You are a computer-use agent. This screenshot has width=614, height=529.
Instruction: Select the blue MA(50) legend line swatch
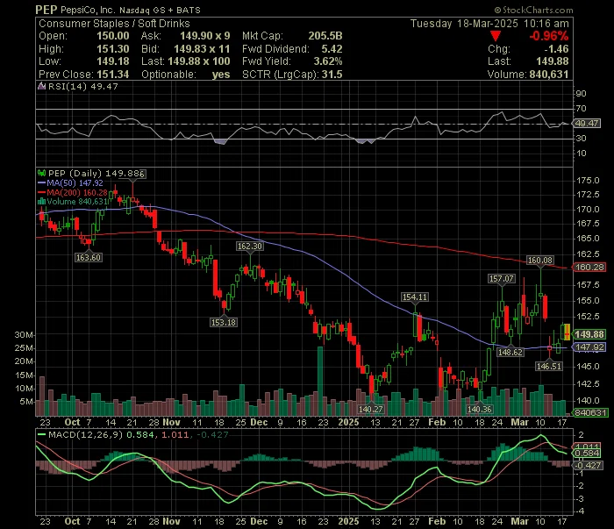(41, 182)
